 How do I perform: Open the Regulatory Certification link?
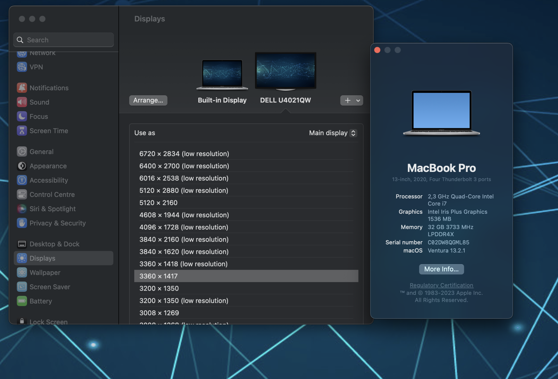pos(441,285)
